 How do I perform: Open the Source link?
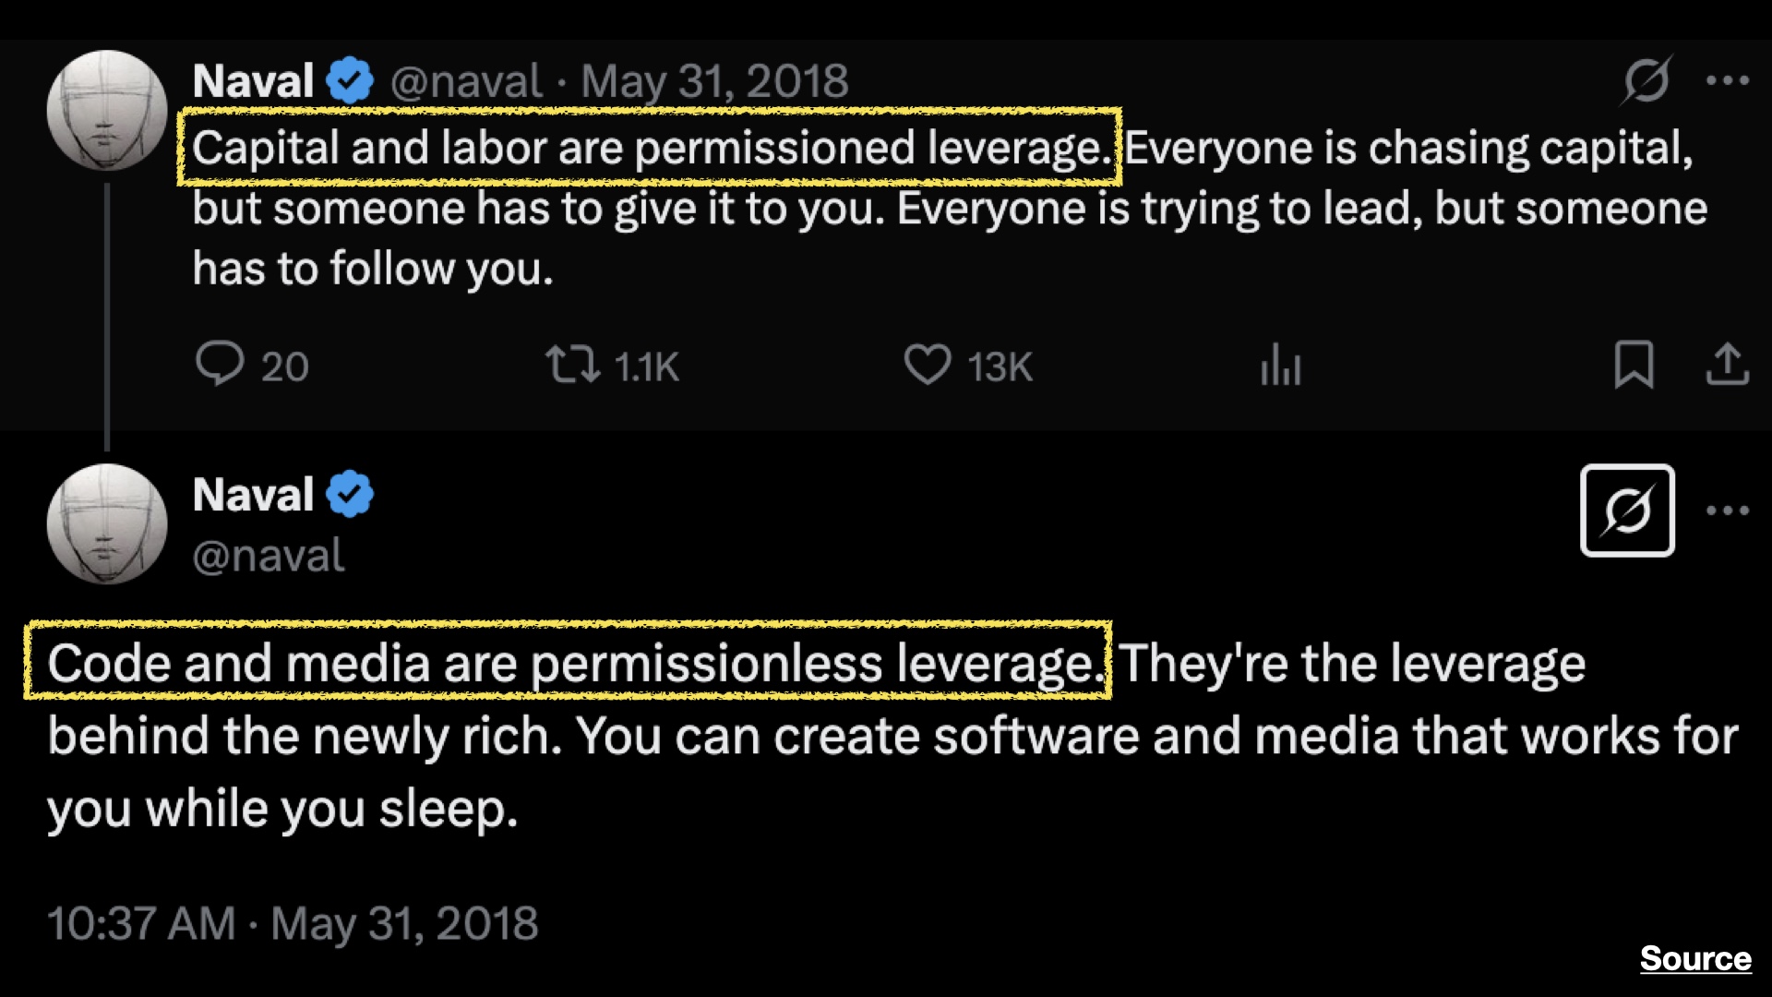pyautogui.click(x=1695, y=958)
